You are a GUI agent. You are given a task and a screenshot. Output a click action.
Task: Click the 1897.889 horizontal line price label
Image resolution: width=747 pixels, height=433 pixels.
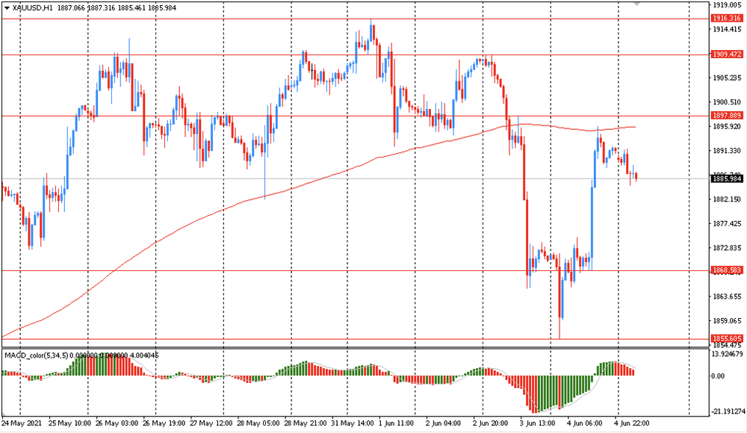click(727, 116)
